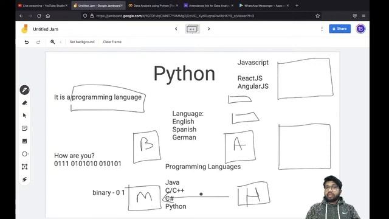Screen dimensions: 389x219
Task: Pick the Circle shape tool
Action: [x=24, y=154]
